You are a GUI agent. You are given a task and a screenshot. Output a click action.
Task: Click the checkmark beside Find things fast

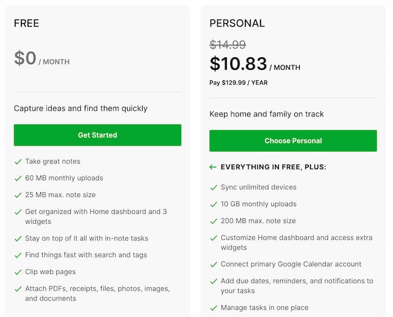[18, 255]
